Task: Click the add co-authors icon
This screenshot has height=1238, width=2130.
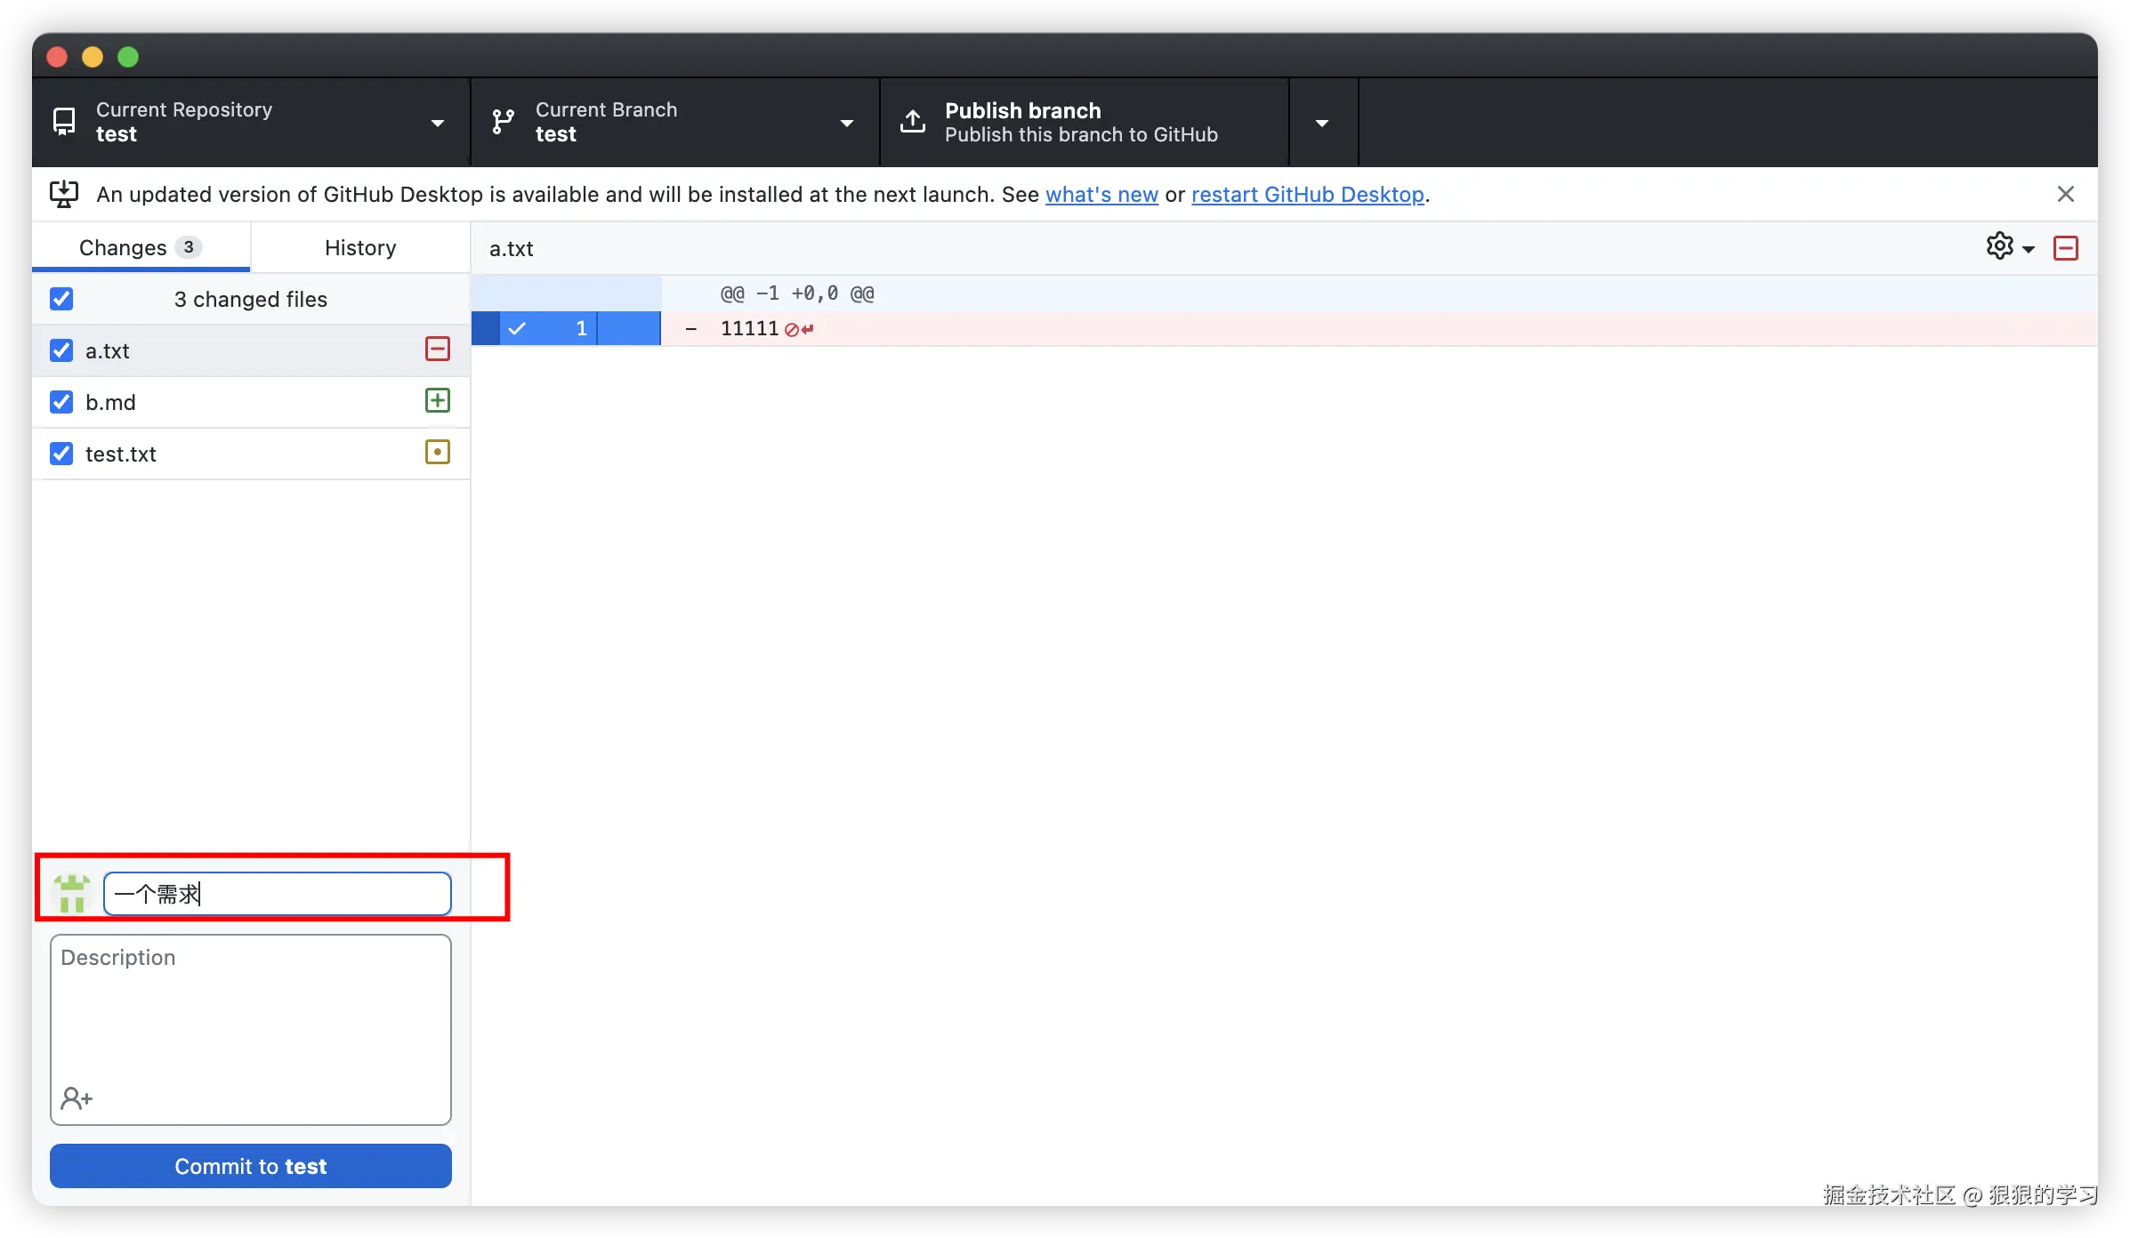Action: coord(77,1098)
